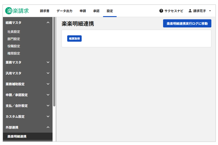Click the 帳票取得 button
The height and width of the screenshot is (145, 218).
click(74, 39)
